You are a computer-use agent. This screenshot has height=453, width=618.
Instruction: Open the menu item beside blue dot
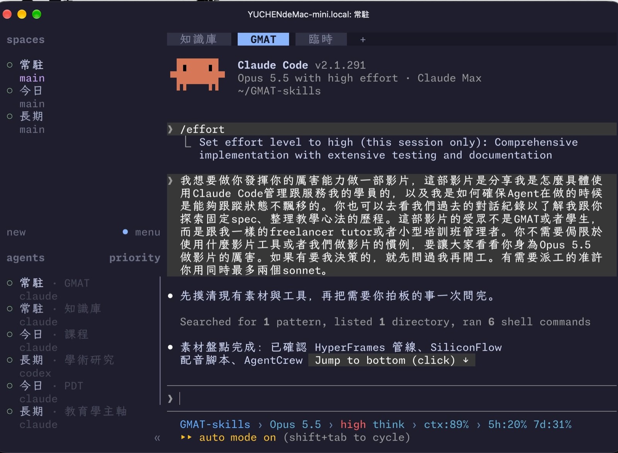click(148, 232)
